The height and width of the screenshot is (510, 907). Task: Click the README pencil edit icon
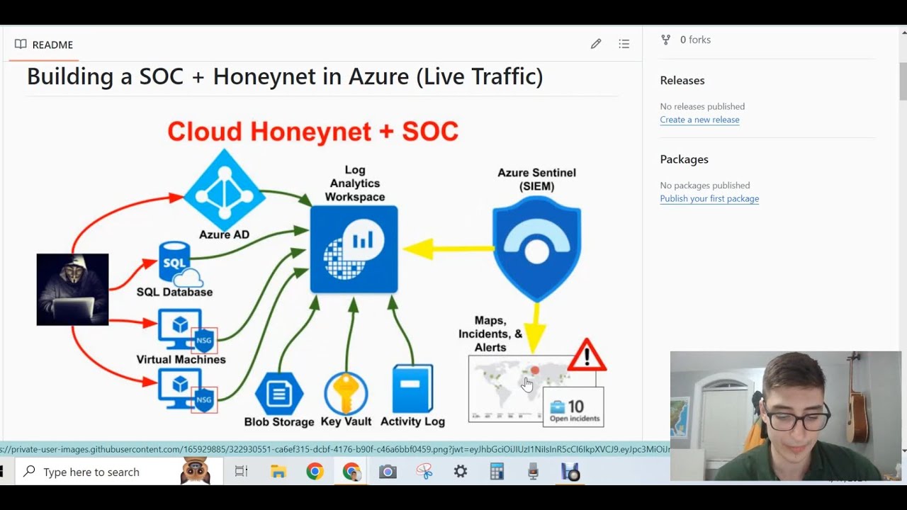point(596,44)
